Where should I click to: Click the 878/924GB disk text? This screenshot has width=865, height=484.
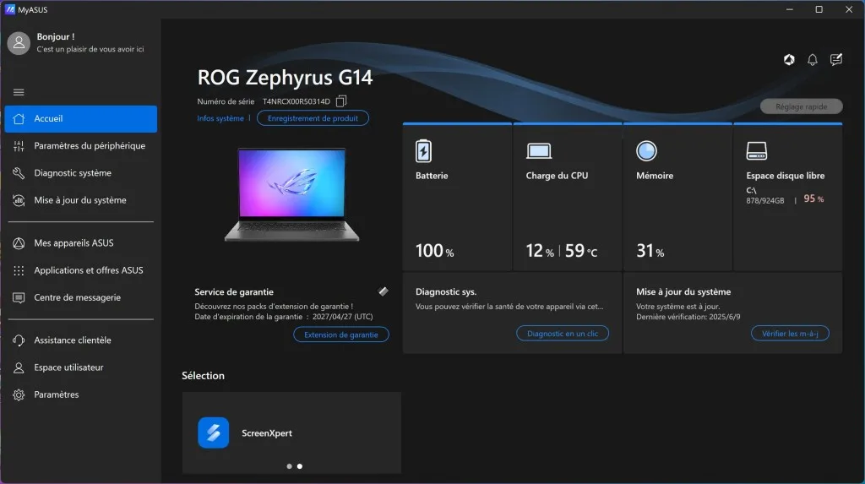(x=764, y=201)
